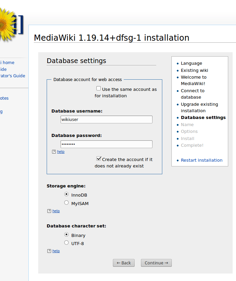Select UTF-8 character set

(66, 243)
